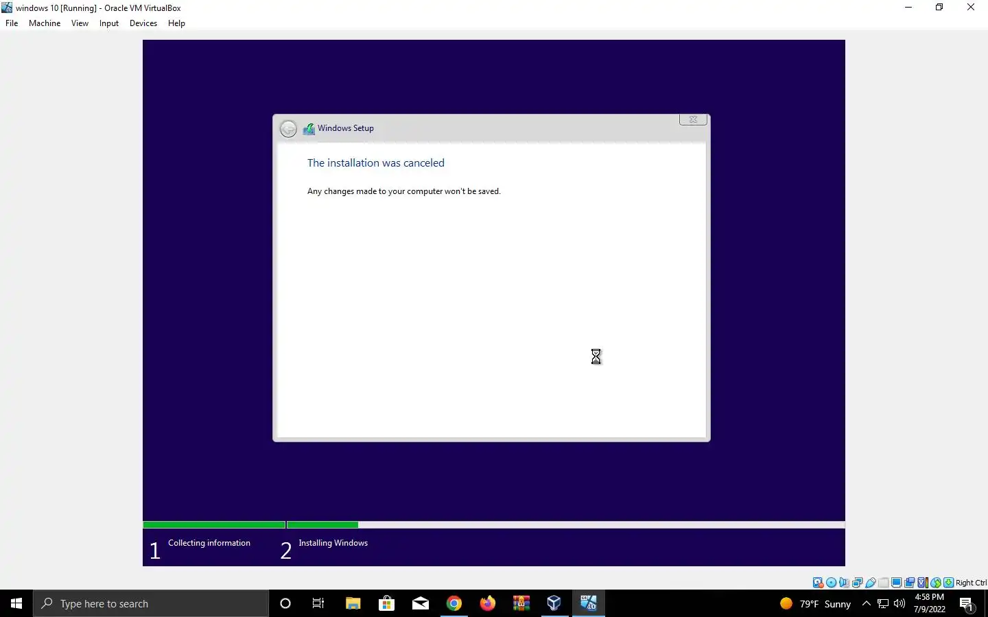Open the Help menu
Screen dimensions: 988x617
click(x=176, y=23)
